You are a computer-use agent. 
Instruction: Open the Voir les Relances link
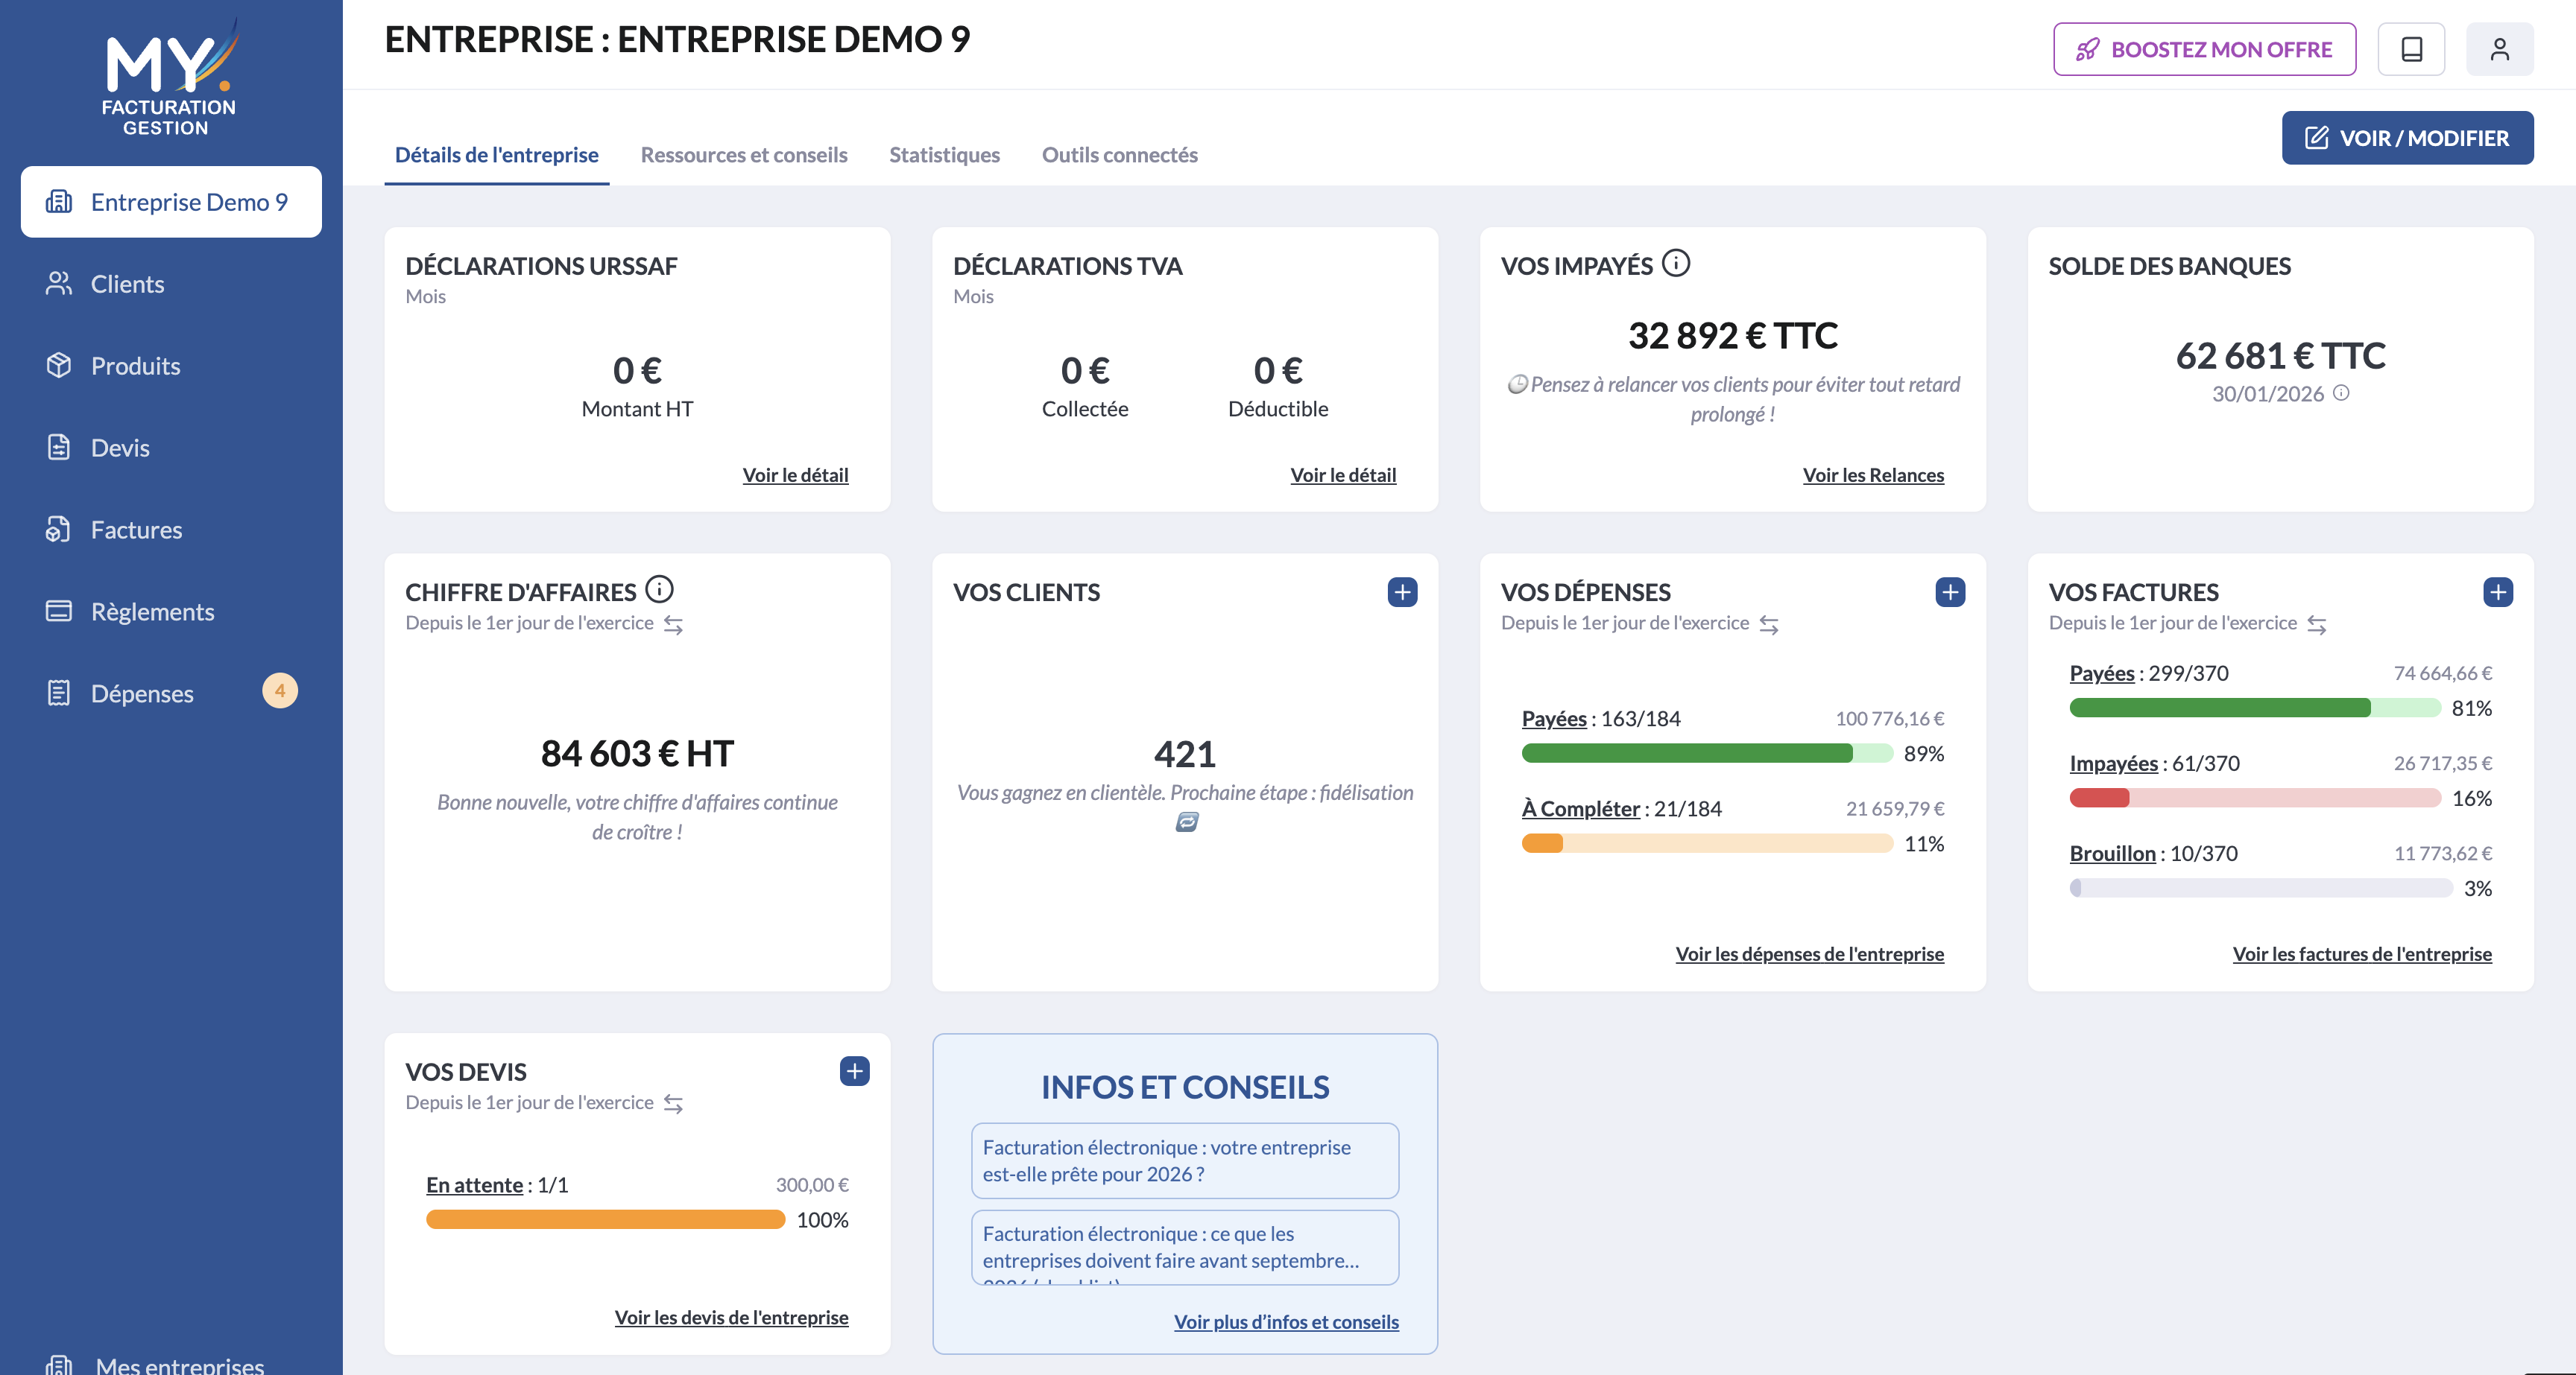point(1873,476)
